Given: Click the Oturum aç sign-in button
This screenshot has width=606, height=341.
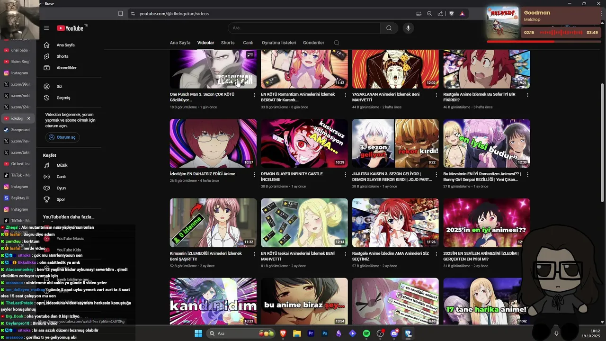Looking at the screenshot, I should pos(62,137).
